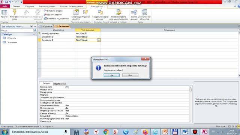Click the Маска ввода property field
240x135 pixels.
127,92
